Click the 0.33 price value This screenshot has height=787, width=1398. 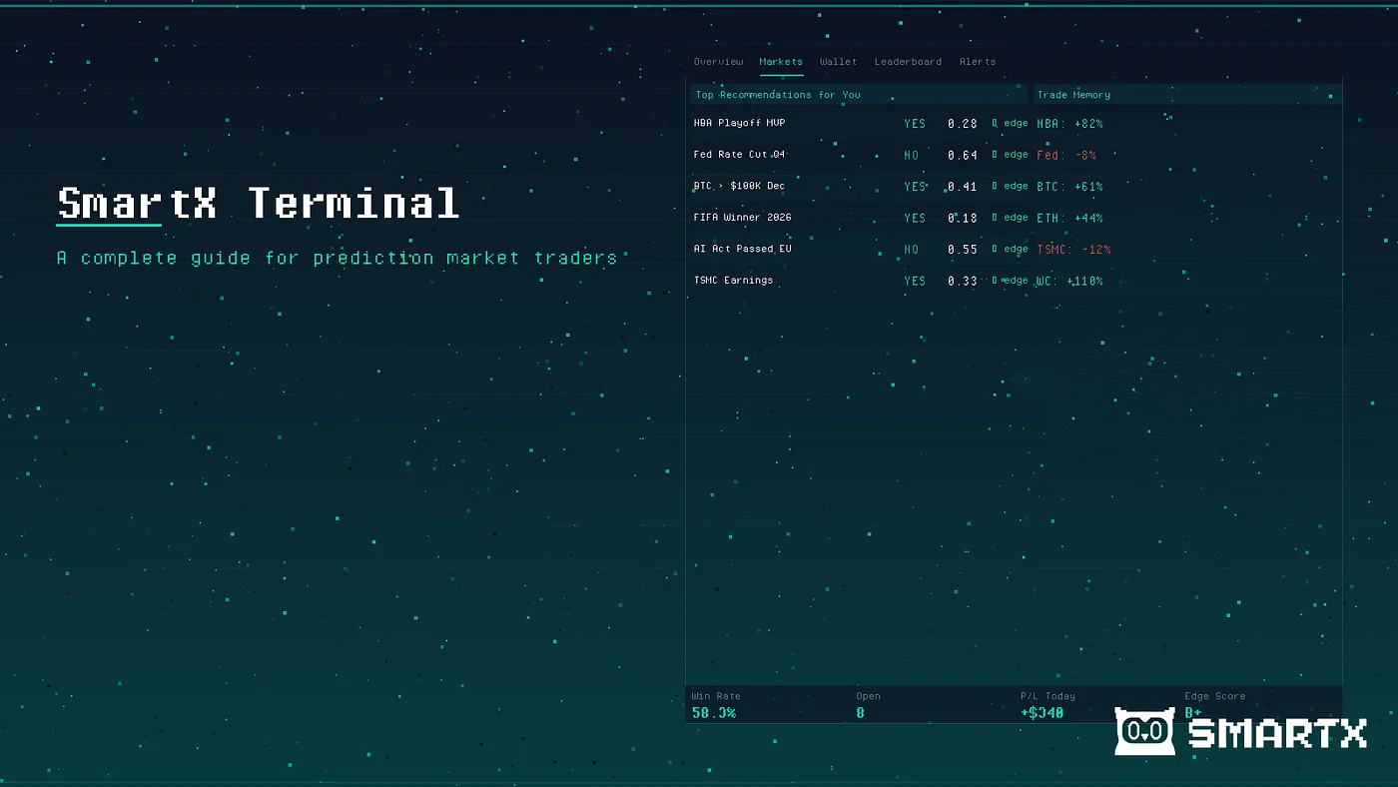(963, 282)
